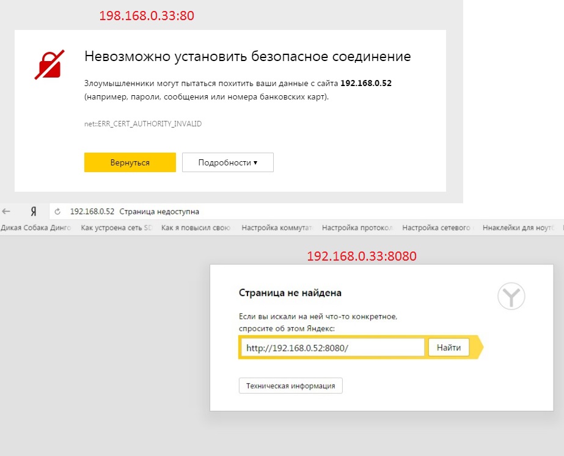Click the back arrow navigation icon
This screenshot has width=564, height=456.
(6, 211)
